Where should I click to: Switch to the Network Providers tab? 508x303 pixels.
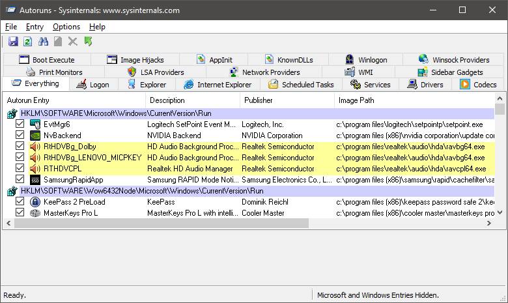(264, 72)
